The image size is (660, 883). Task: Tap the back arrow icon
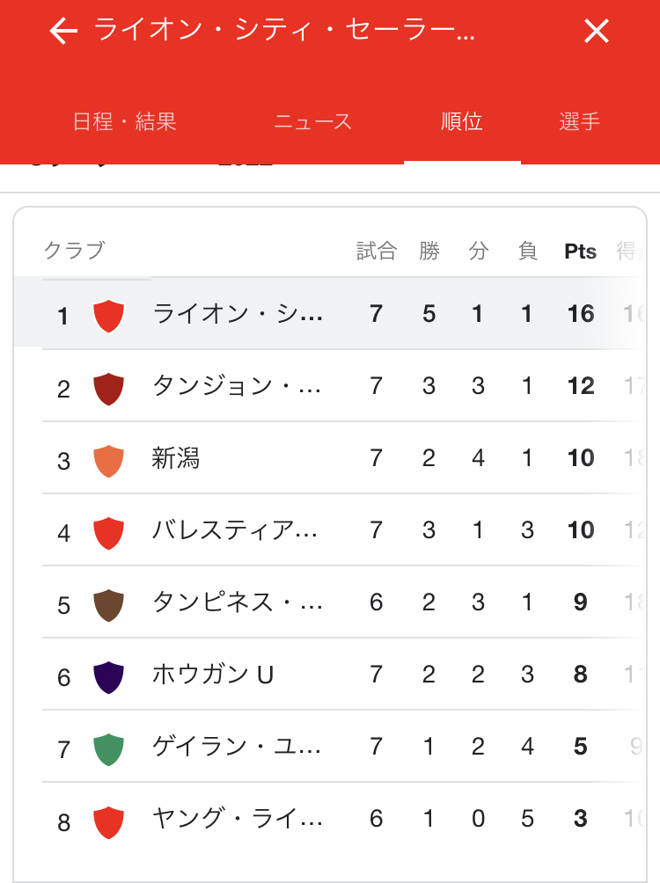point(63,31)
